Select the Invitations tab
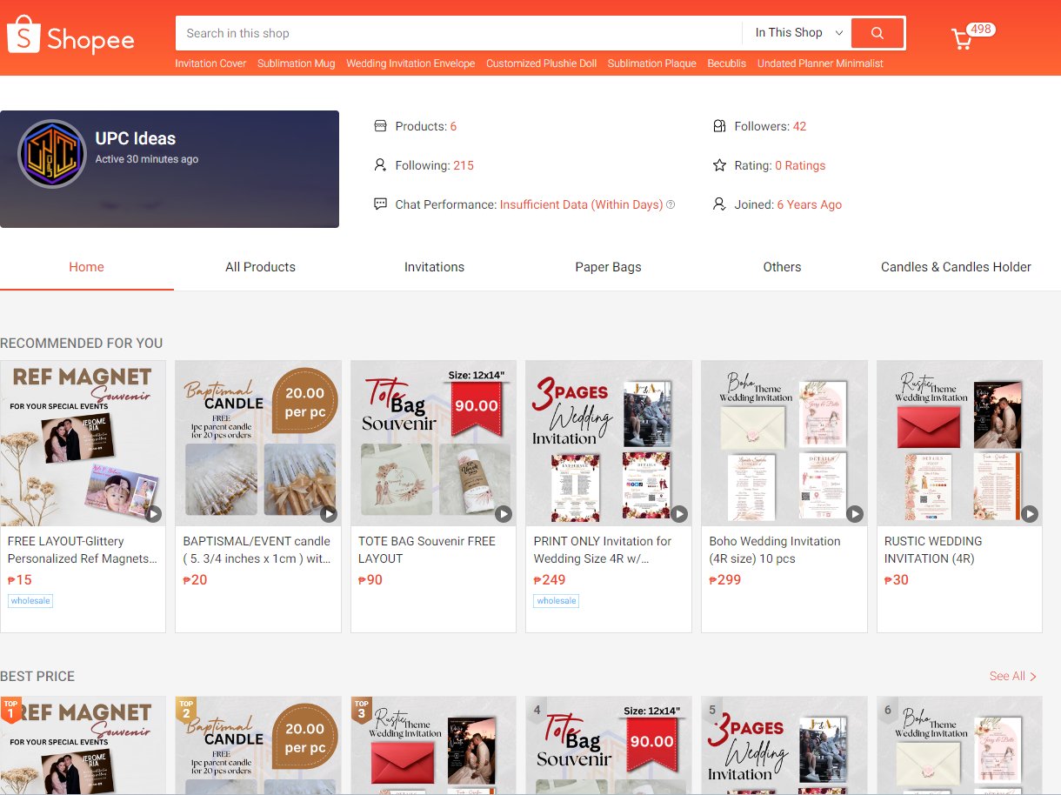Image resolution: width=1061 pixels, height=795 pixels. [x=434, y=267]
